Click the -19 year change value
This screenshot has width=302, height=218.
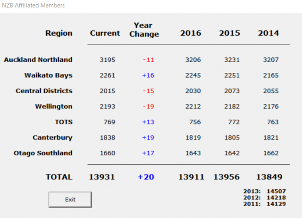coord(149,106)
